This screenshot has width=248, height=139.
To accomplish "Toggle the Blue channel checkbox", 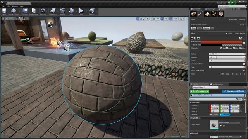I will 234,48.
